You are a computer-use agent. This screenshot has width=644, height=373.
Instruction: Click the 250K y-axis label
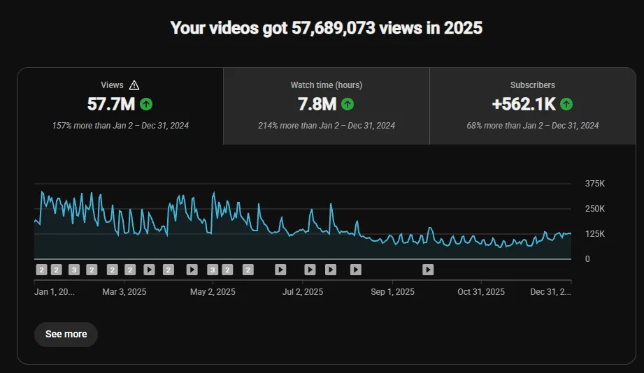(x=595, y=209)
